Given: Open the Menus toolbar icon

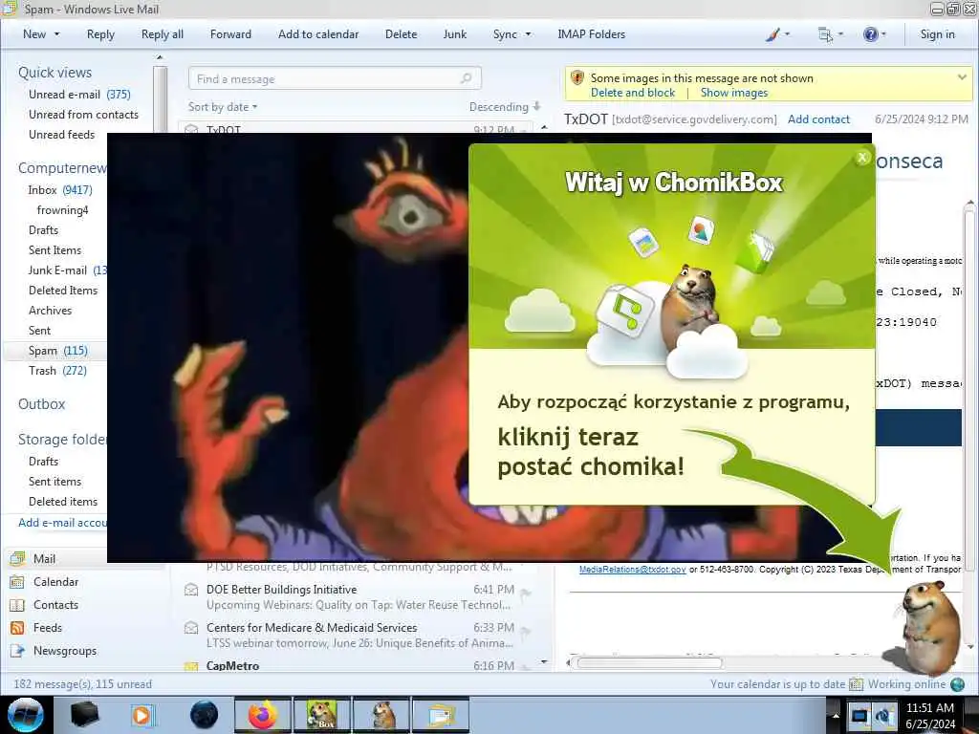Looking at the screenshot, I should coord(825,35).
